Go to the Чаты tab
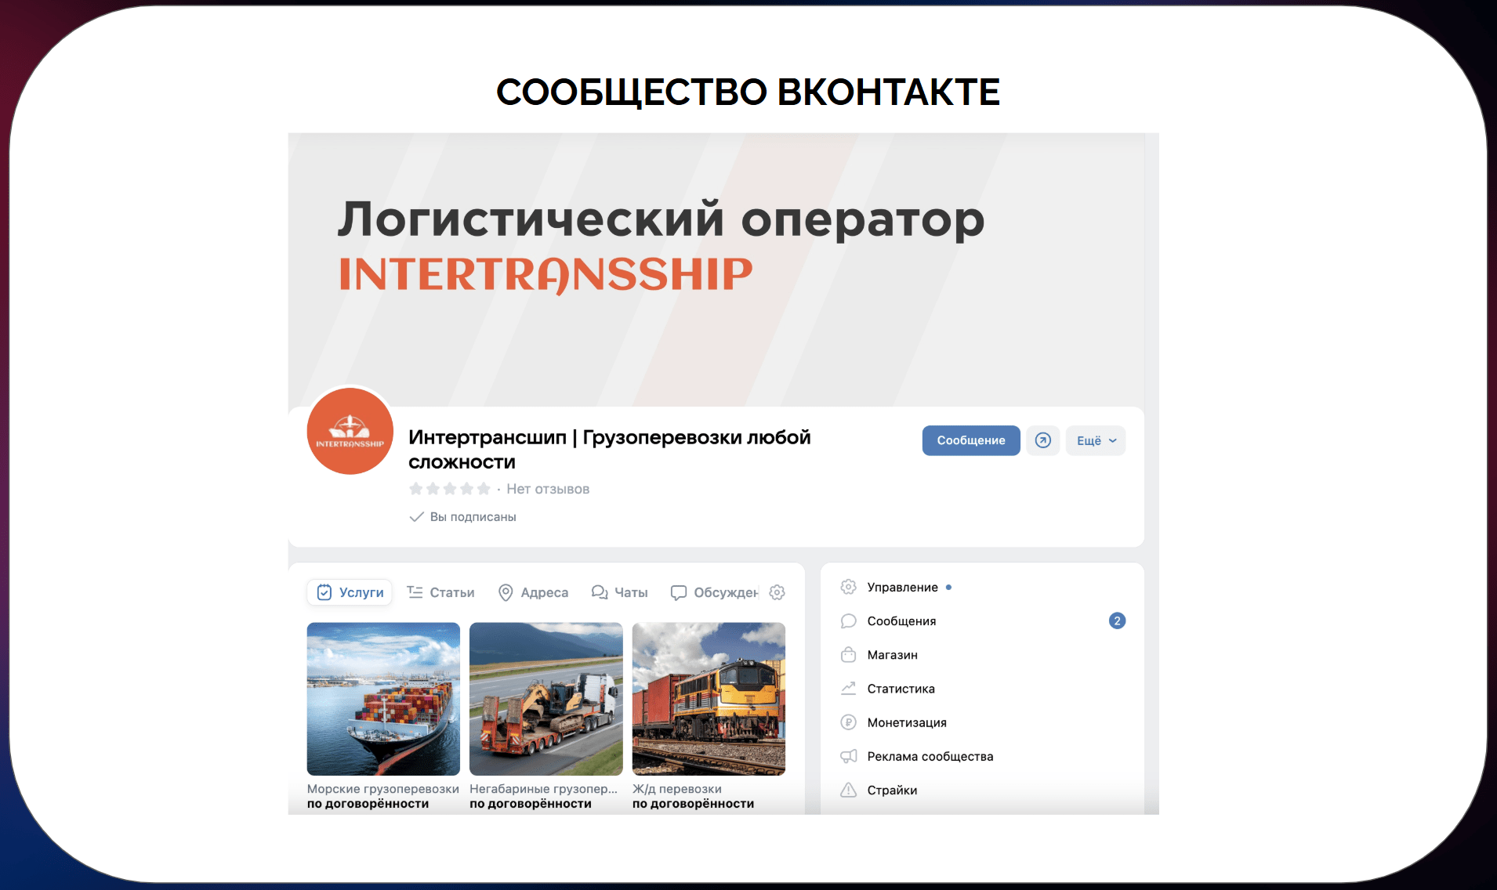This screenshot has height=890, width=1497. (x=620, y=592)
